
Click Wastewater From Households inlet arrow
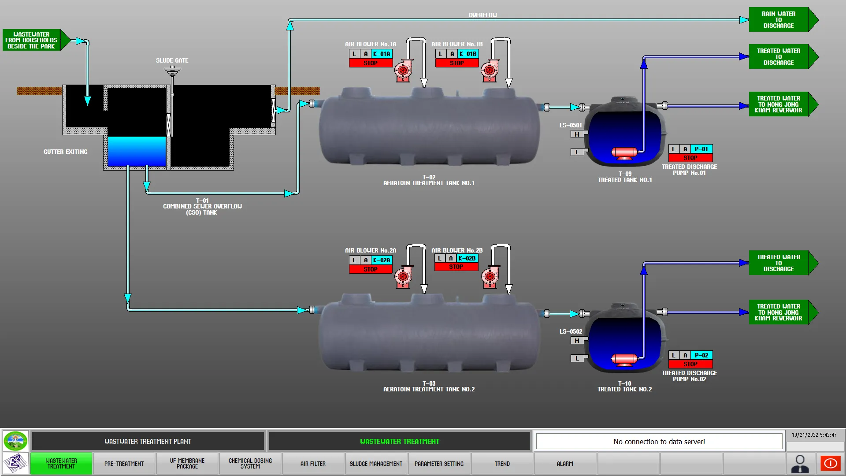point(36,40)
